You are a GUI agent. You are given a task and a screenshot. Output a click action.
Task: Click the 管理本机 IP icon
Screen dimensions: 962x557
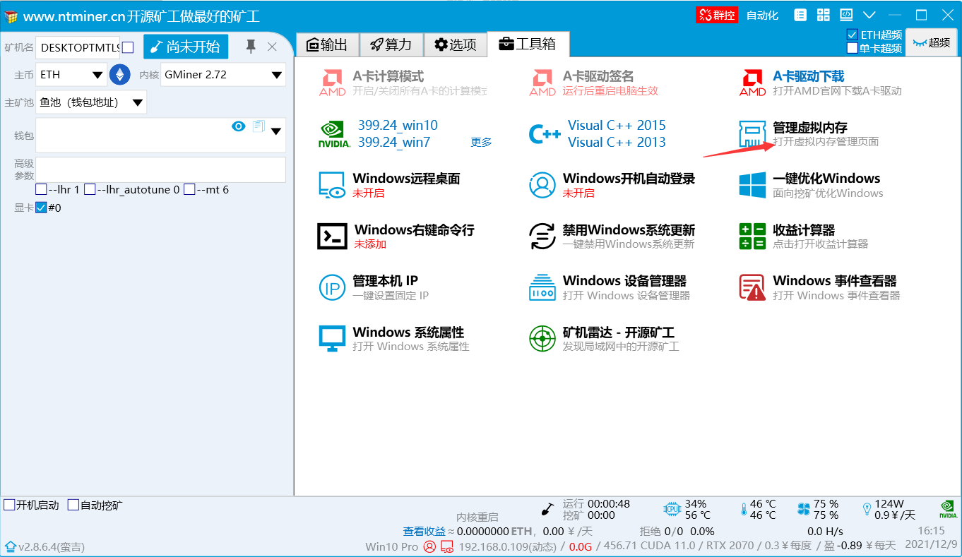click(x=332, y=287)
